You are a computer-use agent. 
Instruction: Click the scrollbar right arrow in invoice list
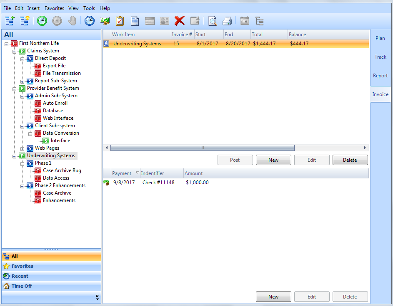(365, 148)
